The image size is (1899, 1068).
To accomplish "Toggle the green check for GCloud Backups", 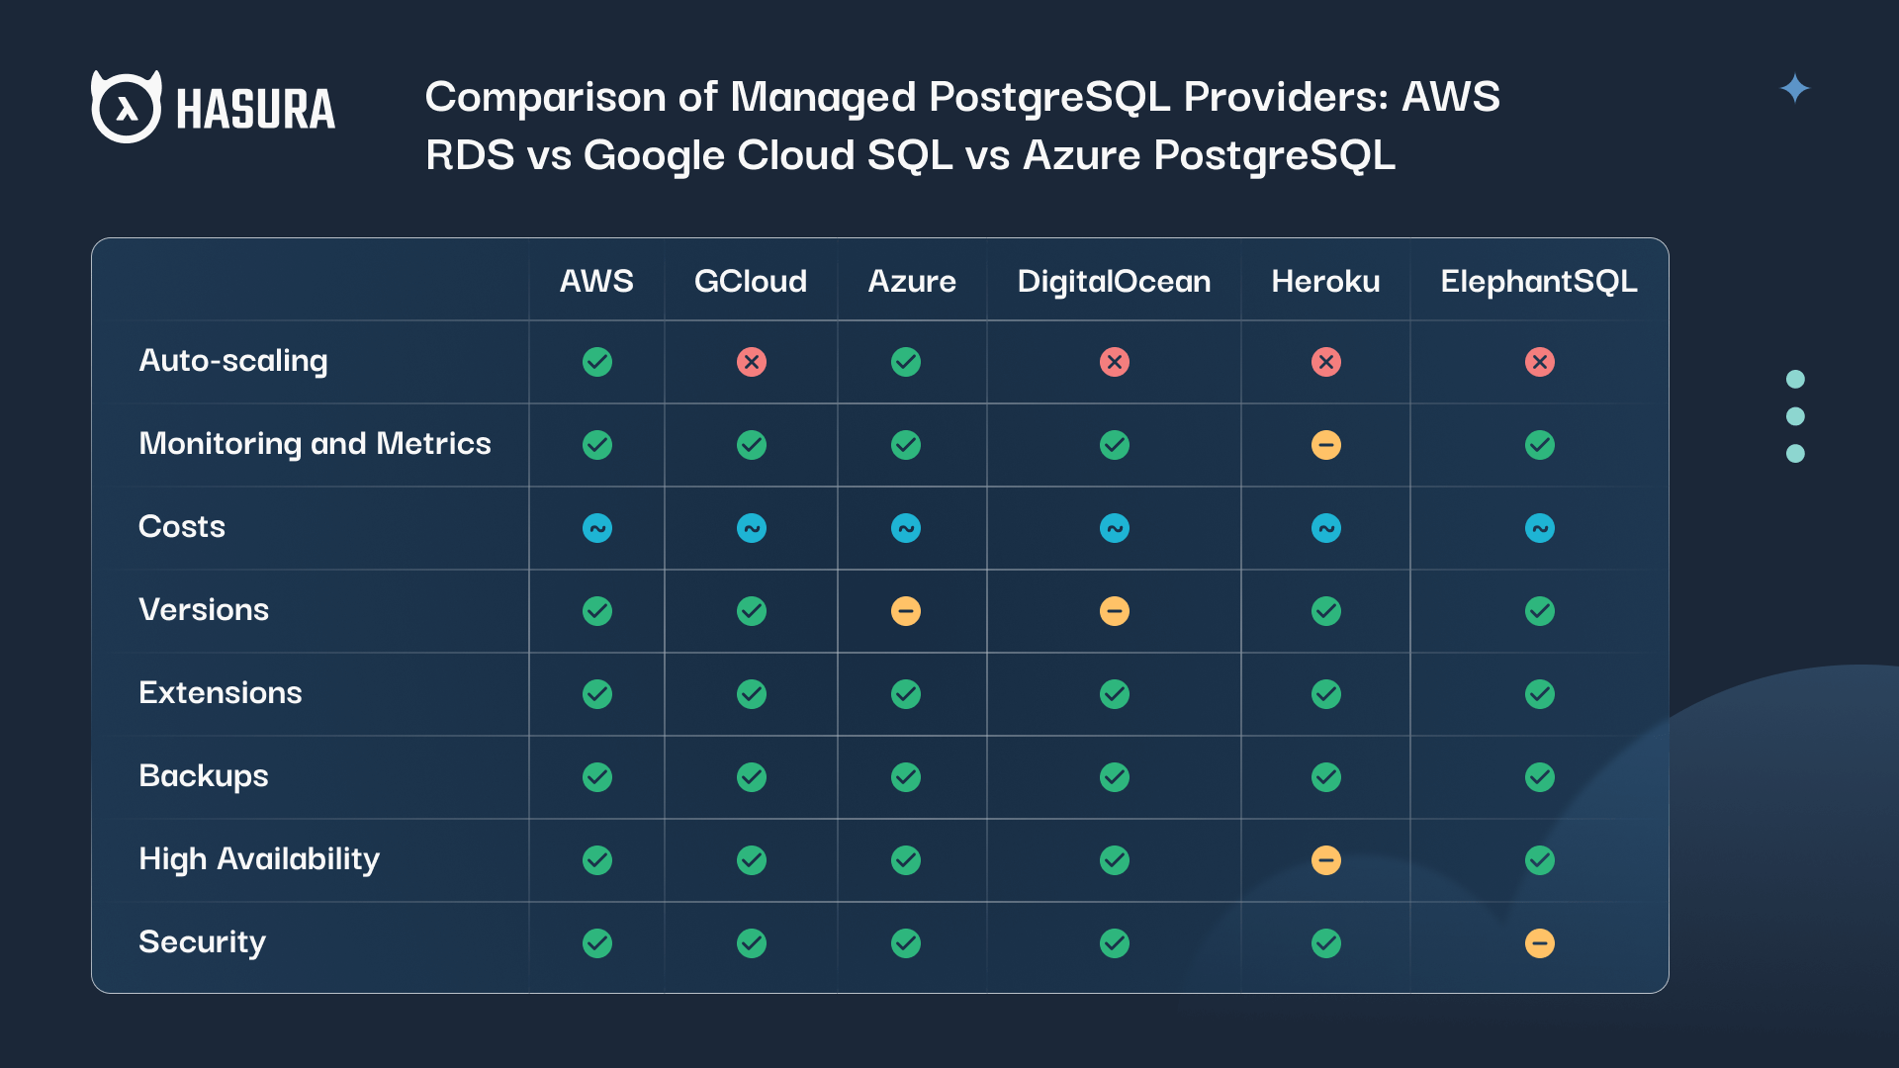I will click(x=752, y=777).
